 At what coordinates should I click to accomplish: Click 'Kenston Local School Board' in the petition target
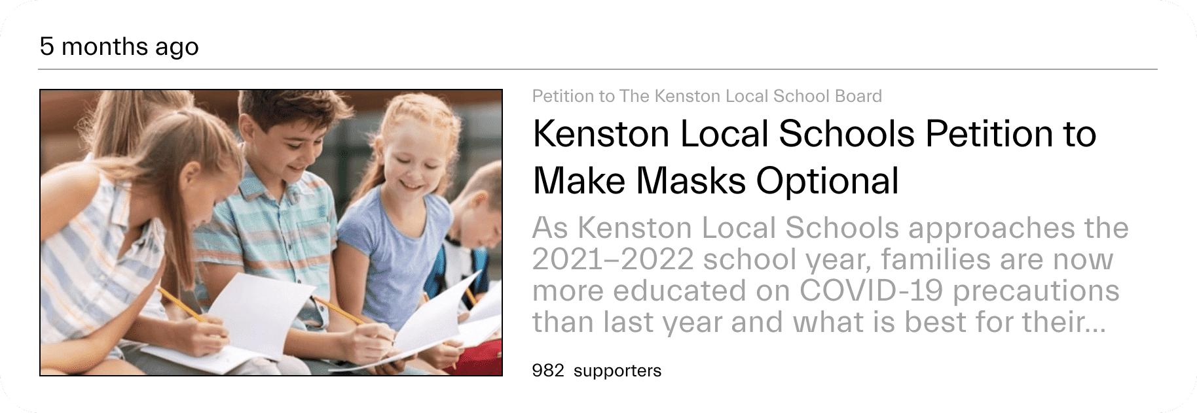(x=768, y=96)
